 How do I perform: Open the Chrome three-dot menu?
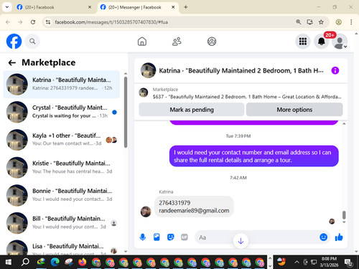(351, 22)
